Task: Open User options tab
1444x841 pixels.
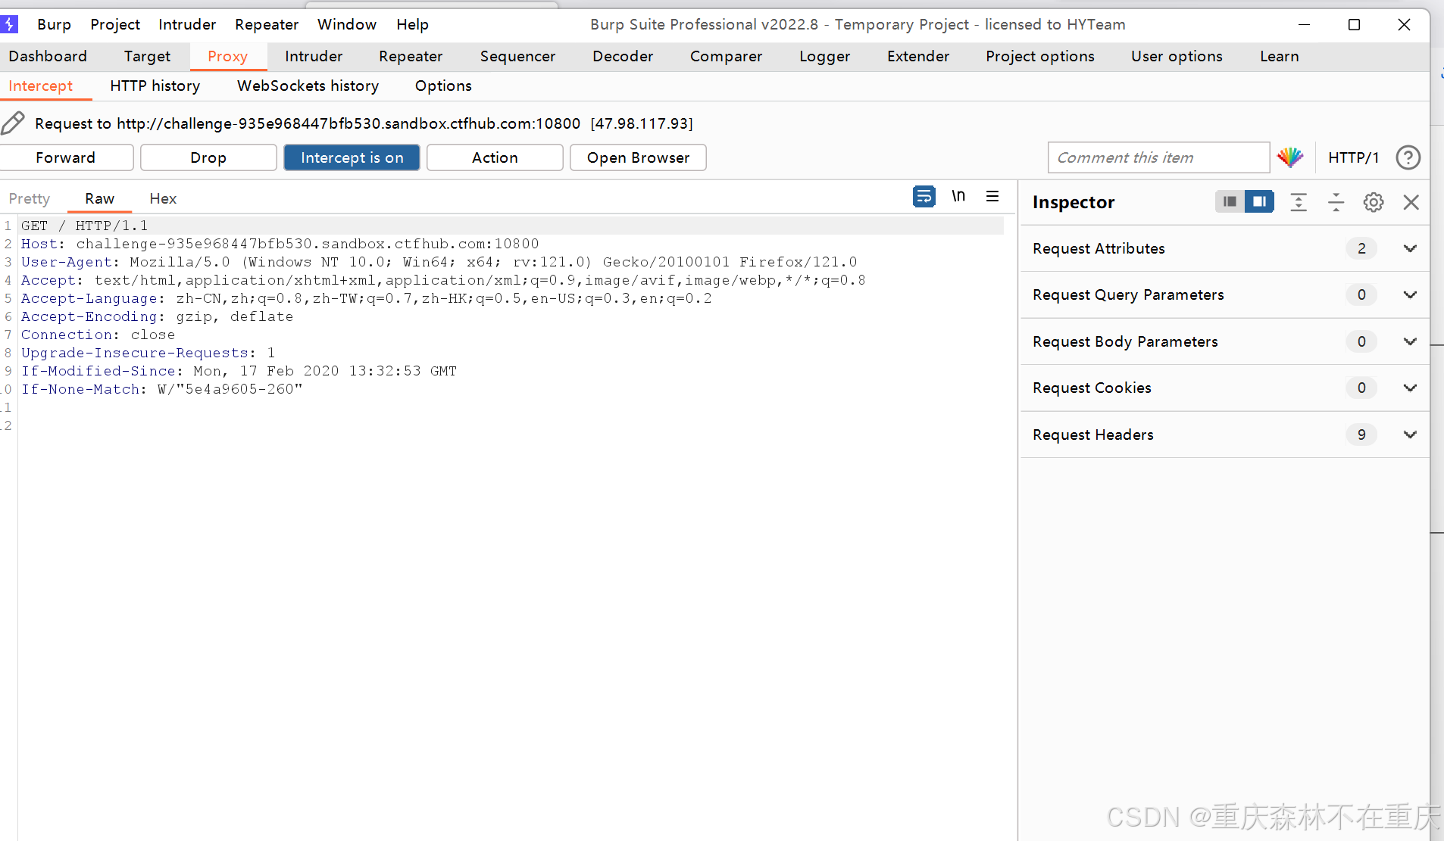Action: point(1177,56)
